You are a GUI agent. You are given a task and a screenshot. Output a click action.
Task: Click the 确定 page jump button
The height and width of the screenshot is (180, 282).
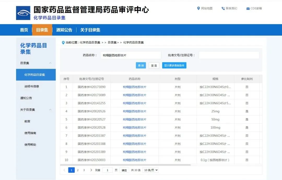coord(124,170)
